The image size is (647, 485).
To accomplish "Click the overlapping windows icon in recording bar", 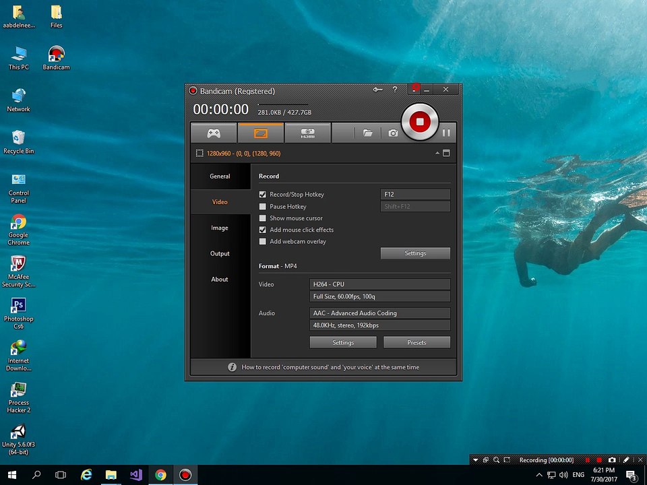I will (x=486, y=460).
